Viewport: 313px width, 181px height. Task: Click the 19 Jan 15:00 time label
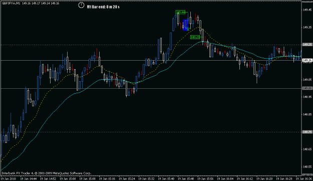click(x=68, y=178)
